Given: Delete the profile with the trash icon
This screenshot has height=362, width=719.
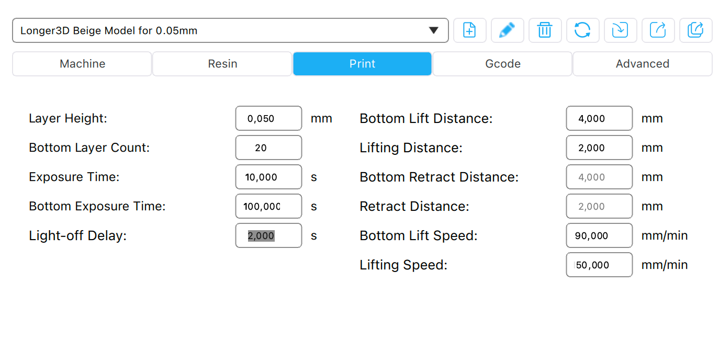Looking at the screenshot, I should pos(545,30).
